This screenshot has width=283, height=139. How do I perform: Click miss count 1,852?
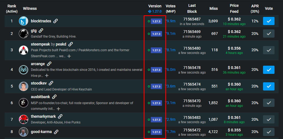click(213, 103)
